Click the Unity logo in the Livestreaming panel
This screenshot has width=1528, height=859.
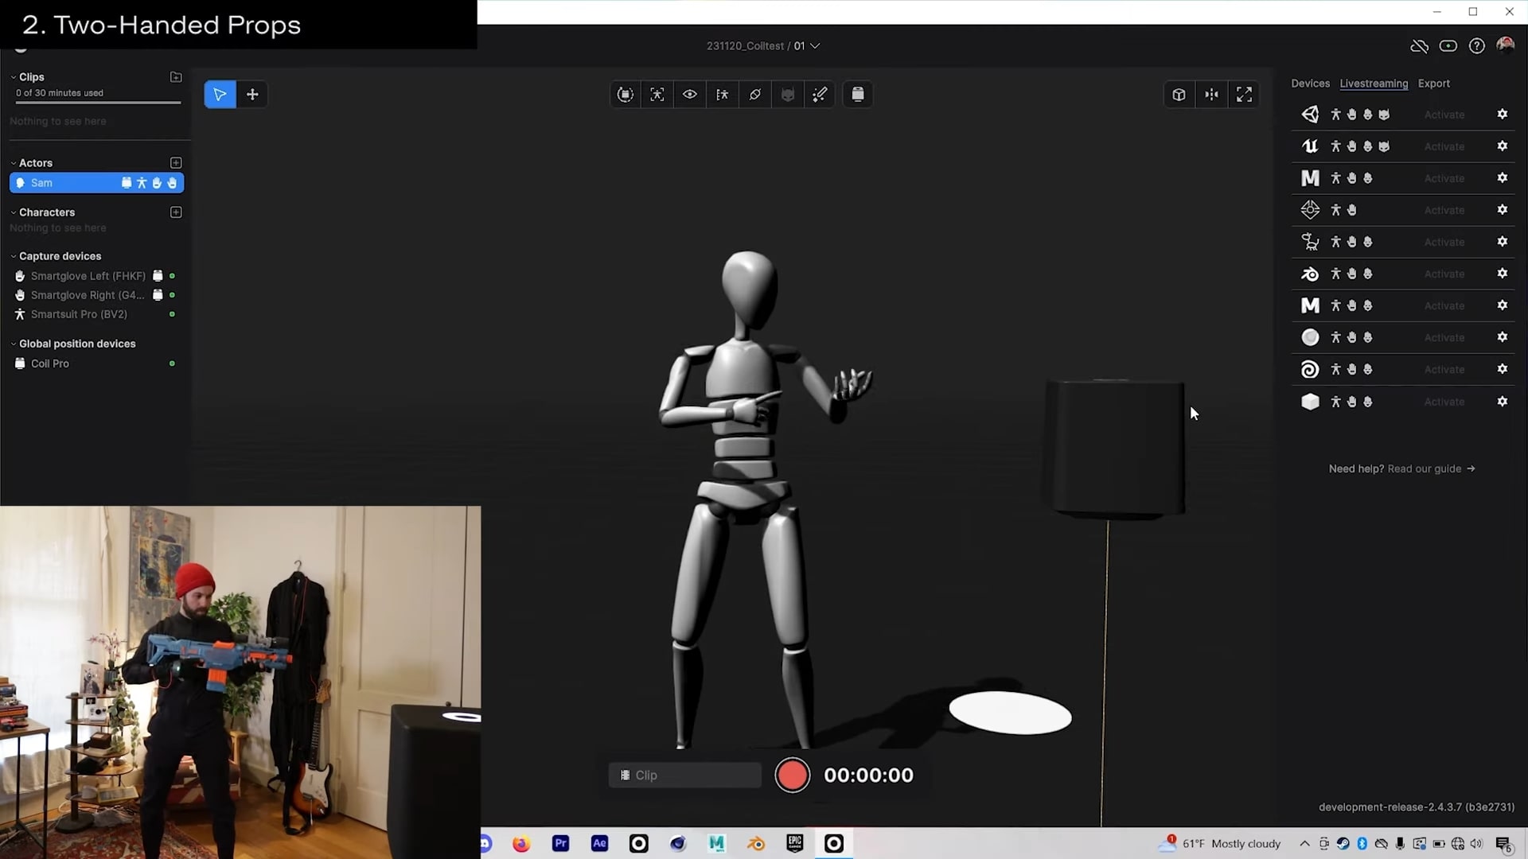coord(1310,114)
